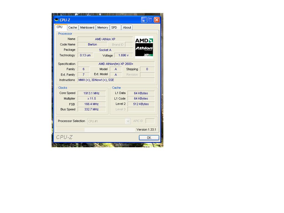Click the L1 Code value 64 KBytes
This screenshot has width=284, height=213.
(x=141, y=98)
